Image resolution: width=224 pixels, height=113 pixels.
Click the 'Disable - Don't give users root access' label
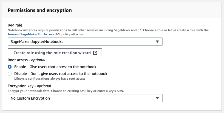(x=61, y=74)
